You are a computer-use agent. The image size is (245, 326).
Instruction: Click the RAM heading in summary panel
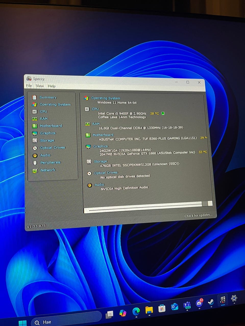(x=96, y=124)
